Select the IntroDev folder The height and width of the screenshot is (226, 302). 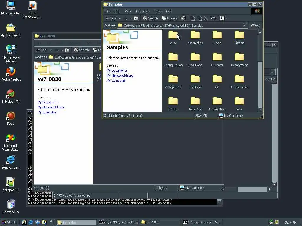pos(195,104)
